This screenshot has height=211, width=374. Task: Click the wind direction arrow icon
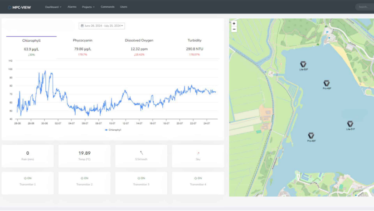pos(141,153)
